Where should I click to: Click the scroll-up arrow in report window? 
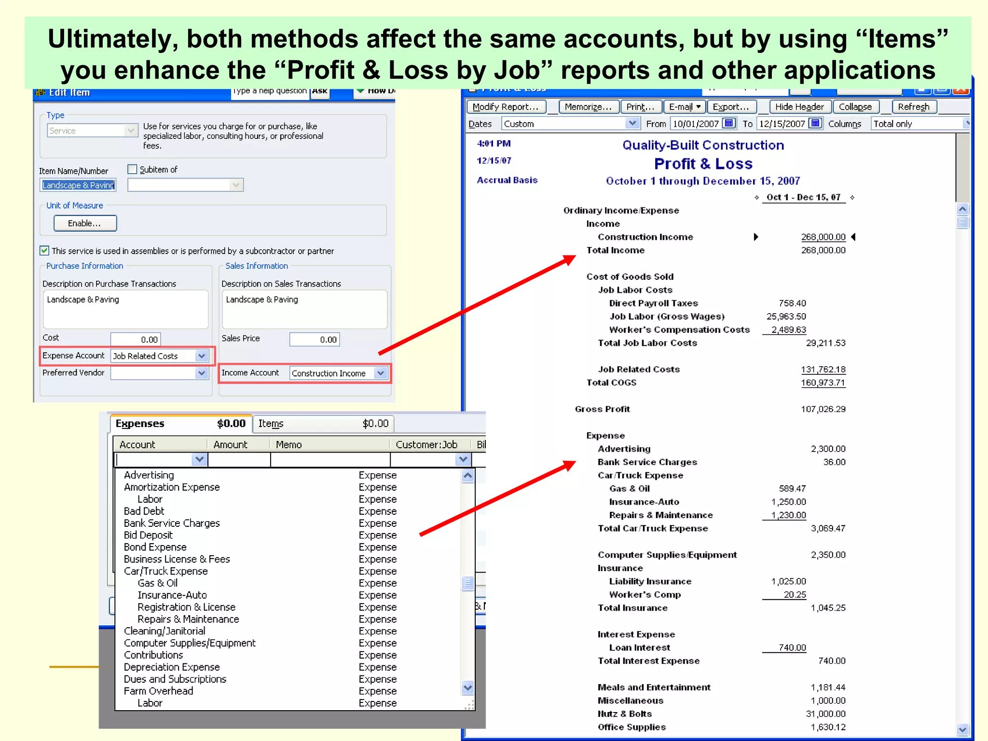[x=962, y=209]
